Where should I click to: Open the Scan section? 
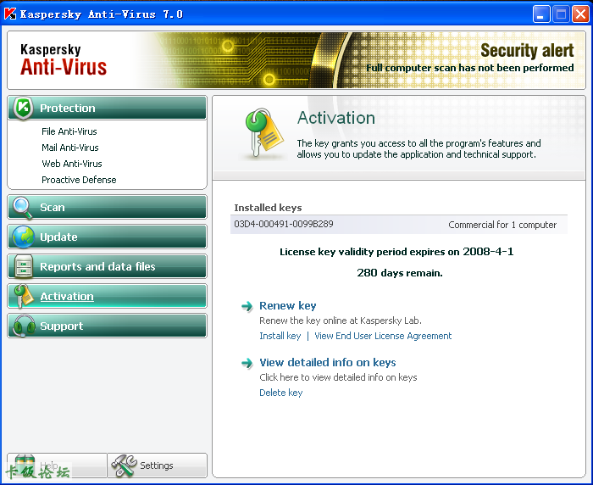point(107,208)
